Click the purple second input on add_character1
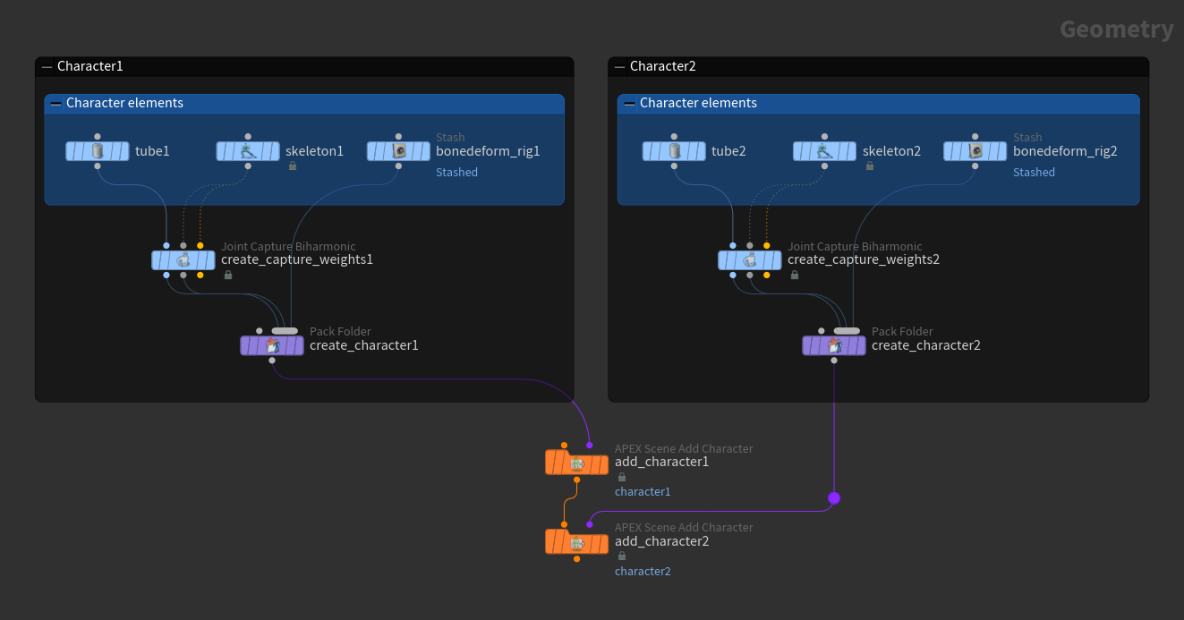This screenshot has width=1184, height=620. point(590,445)
